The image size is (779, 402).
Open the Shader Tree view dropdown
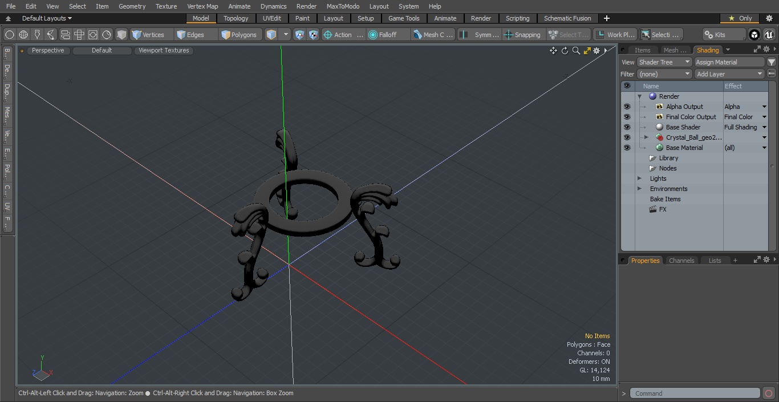(x=664, y=62)
